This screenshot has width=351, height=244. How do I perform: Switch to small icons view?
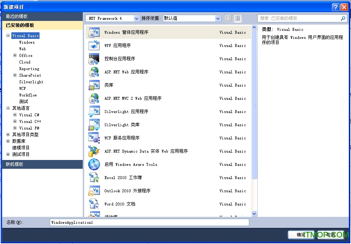[x=228, y=18]
